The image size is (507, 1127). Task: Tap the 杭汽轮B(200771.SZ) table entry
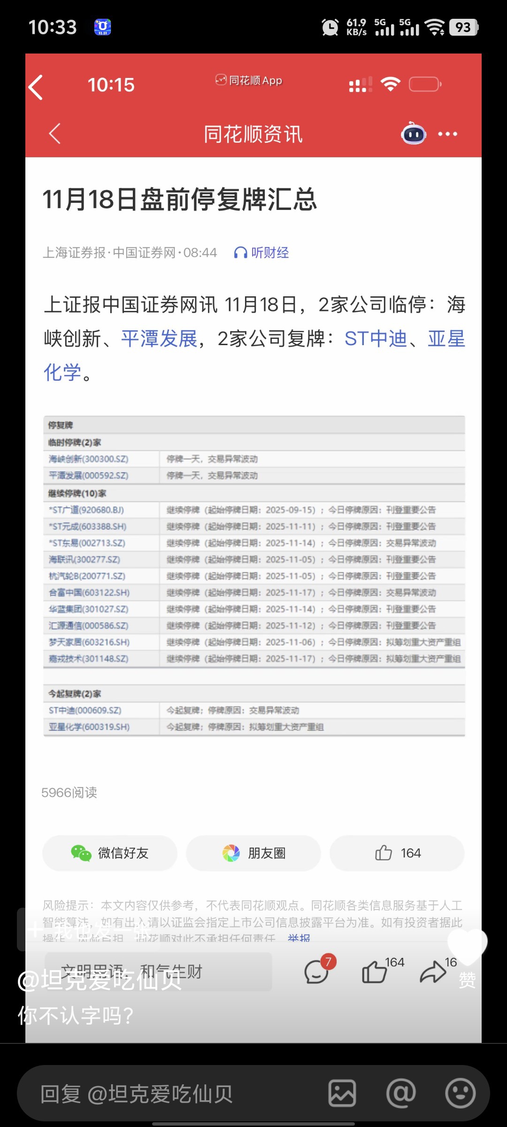87,576
